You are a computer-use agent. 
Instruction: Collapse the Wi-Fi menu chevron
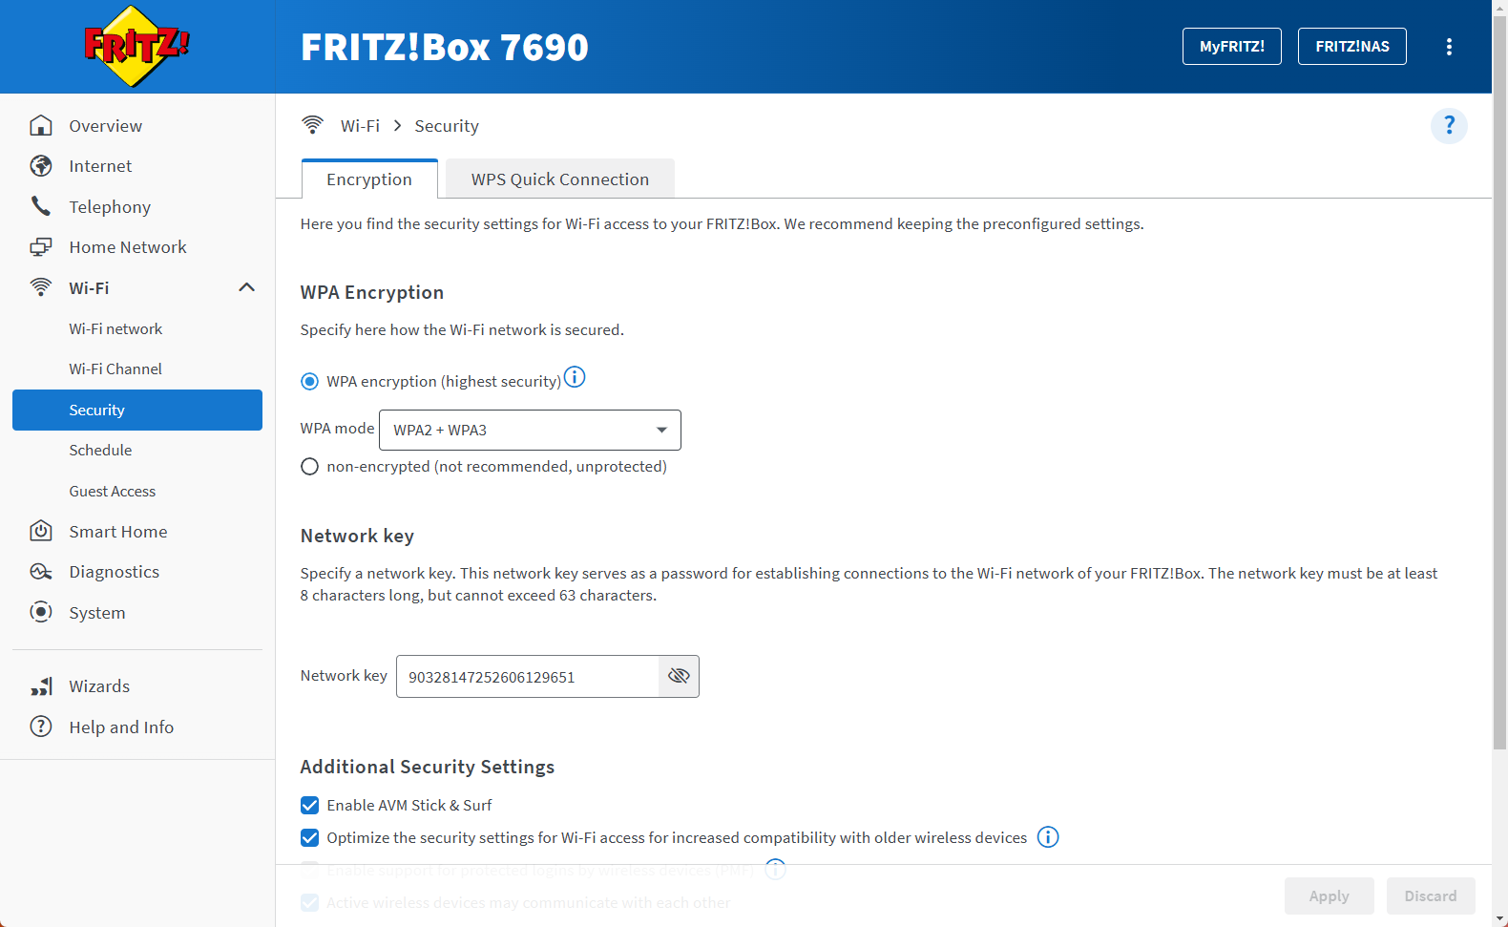click(246, 287)
